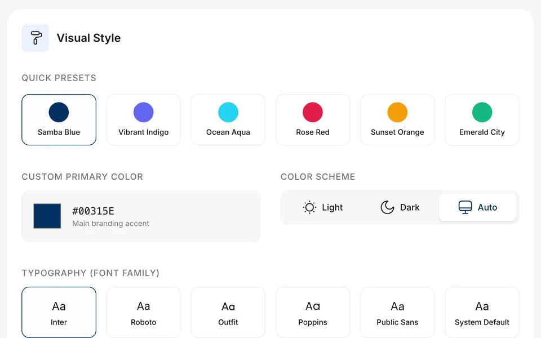Click the Color Scheme section label
The image size is (541, 338).
318,176
